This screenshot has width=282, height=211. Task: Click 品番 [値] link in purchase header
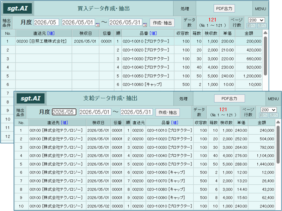click(153, 33)
